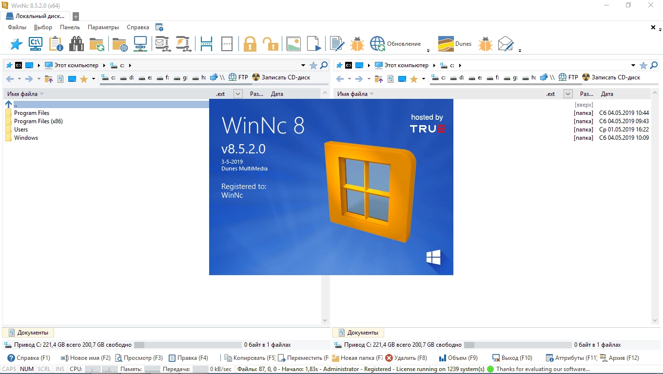Click the envelope with pencil icon
663x374 pixels.
[506, 44]
